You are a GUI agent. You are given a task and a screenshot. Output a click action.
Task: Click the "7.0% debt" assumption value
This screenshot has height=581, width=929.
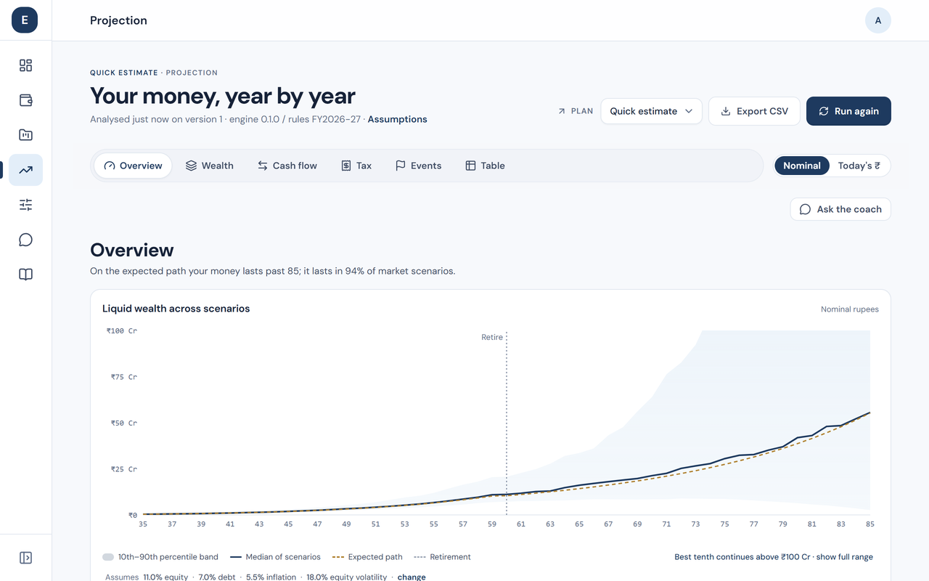tap(216, 577)
